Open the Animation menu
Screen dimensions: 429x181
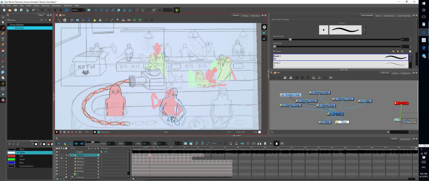point(56,6)
